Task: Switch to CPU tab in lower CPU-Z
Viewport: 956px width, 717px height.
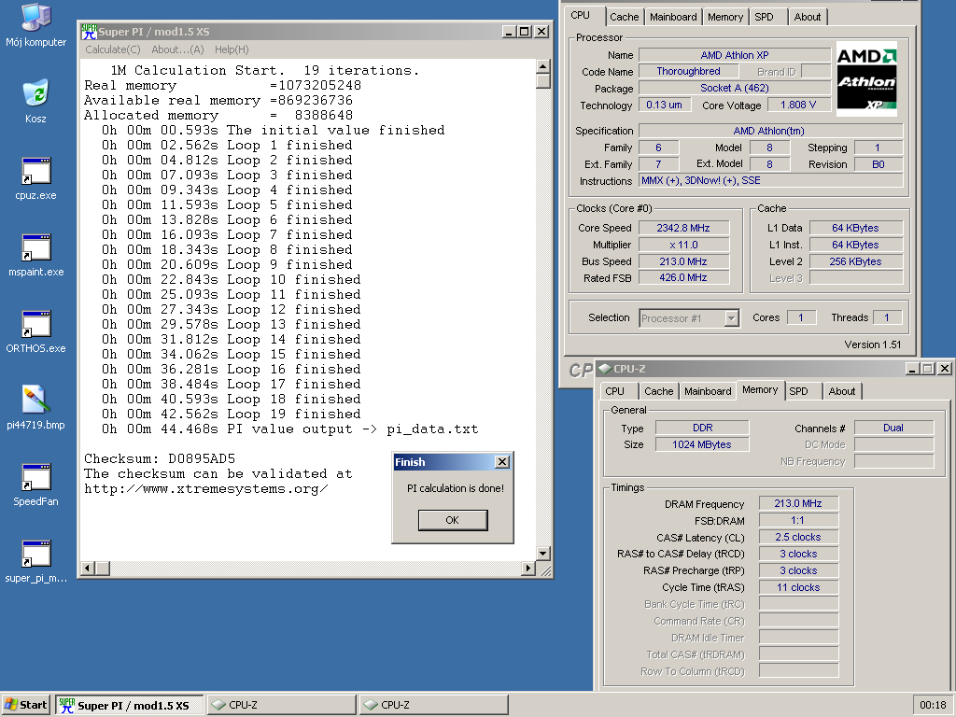Action: click(614, 391)
